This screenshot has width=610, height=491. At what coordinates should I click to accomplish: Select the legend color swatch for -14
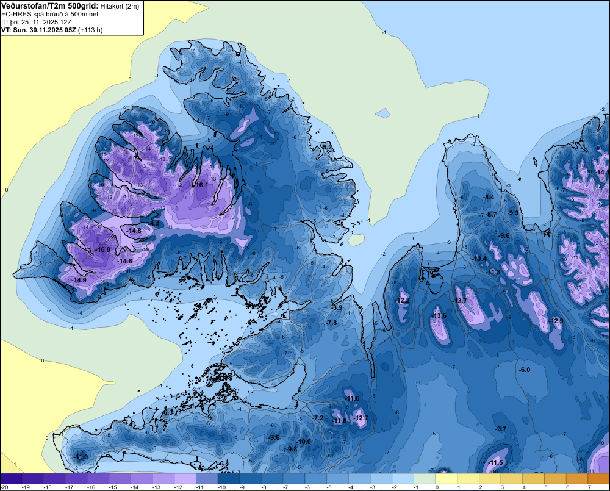pos(142,479)
